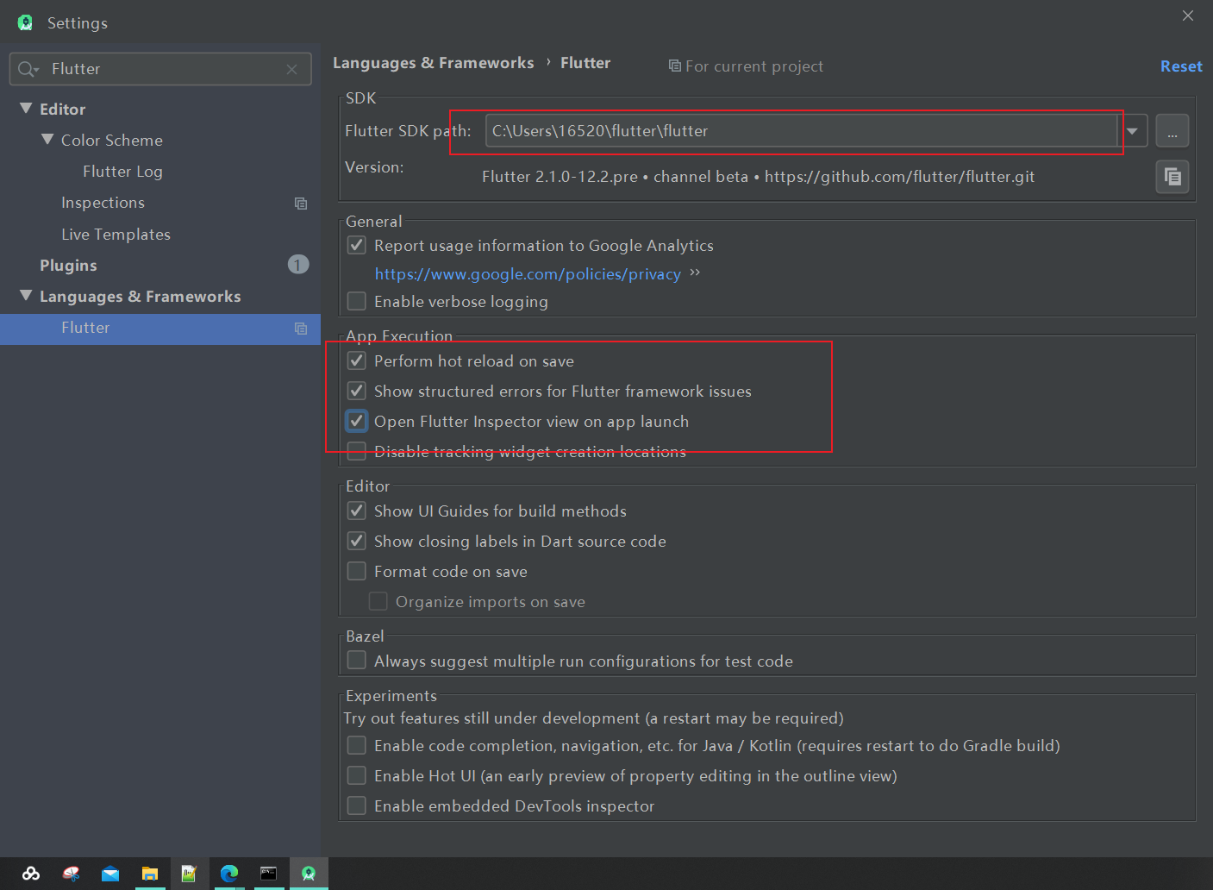Open the Notepad++ taskbar icon
This screenshot has height=890, width=1213.
click(189, 874)
